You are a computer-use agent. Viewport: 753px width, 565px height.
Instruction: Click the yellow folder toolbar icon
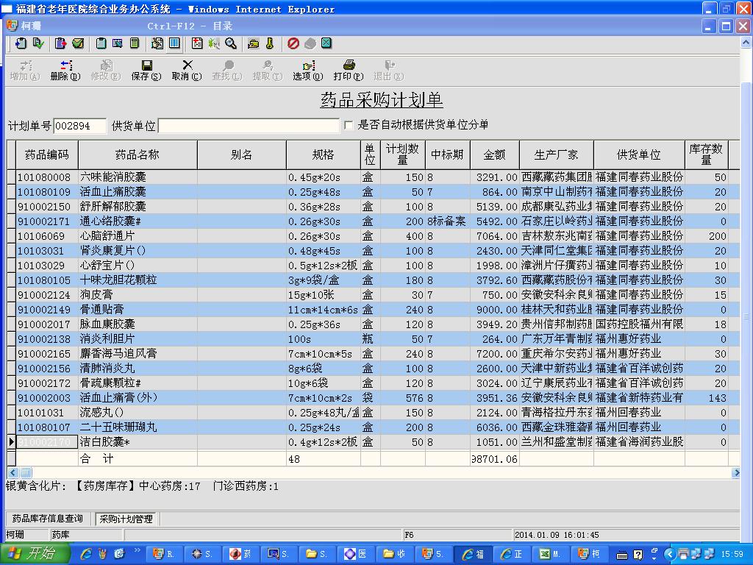pos(253,43)
